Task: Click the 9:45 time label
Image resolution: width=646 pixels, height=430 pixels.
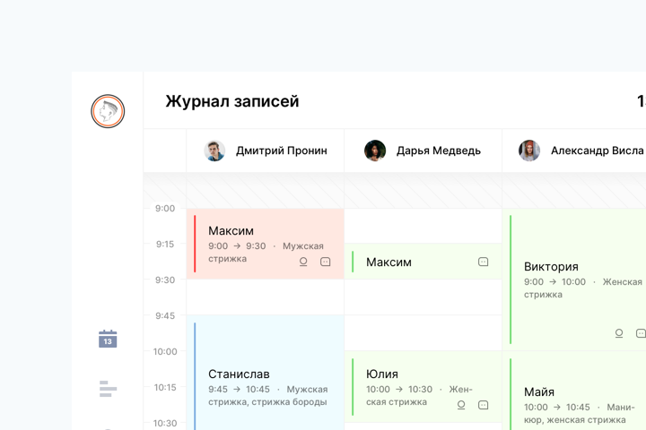Action: click(x=165, y=316)
